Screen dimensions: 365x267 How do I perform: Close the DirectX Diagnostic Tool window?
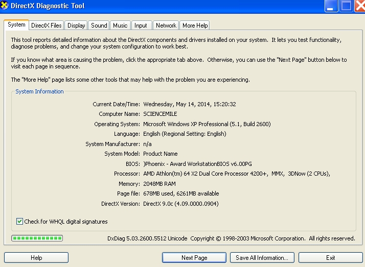(x=360, y=6)
